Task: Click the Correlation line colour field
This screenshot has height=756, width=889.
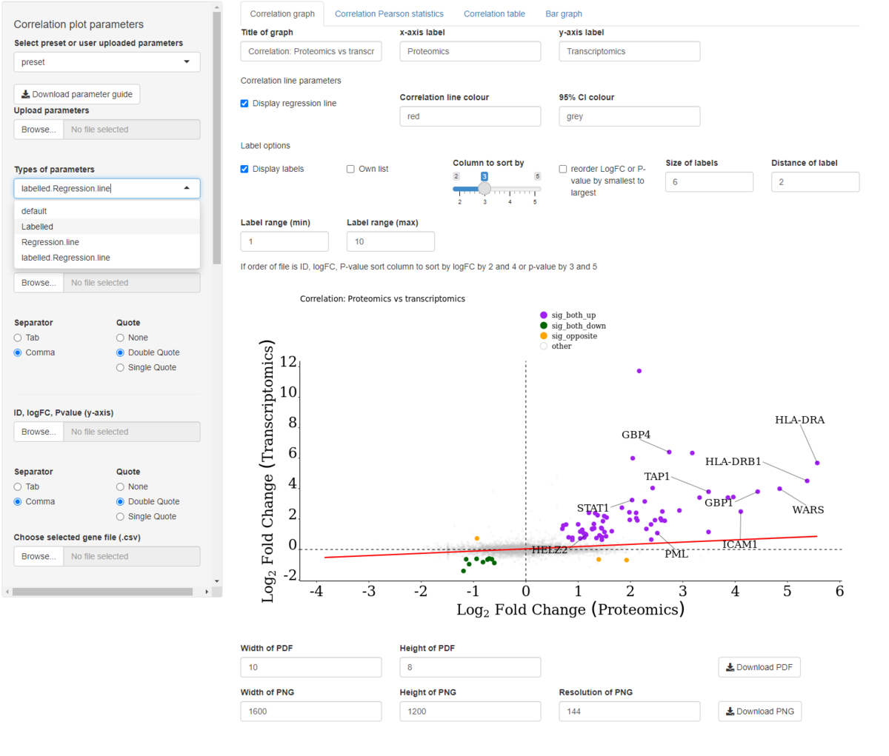Action: coord(470,116)
